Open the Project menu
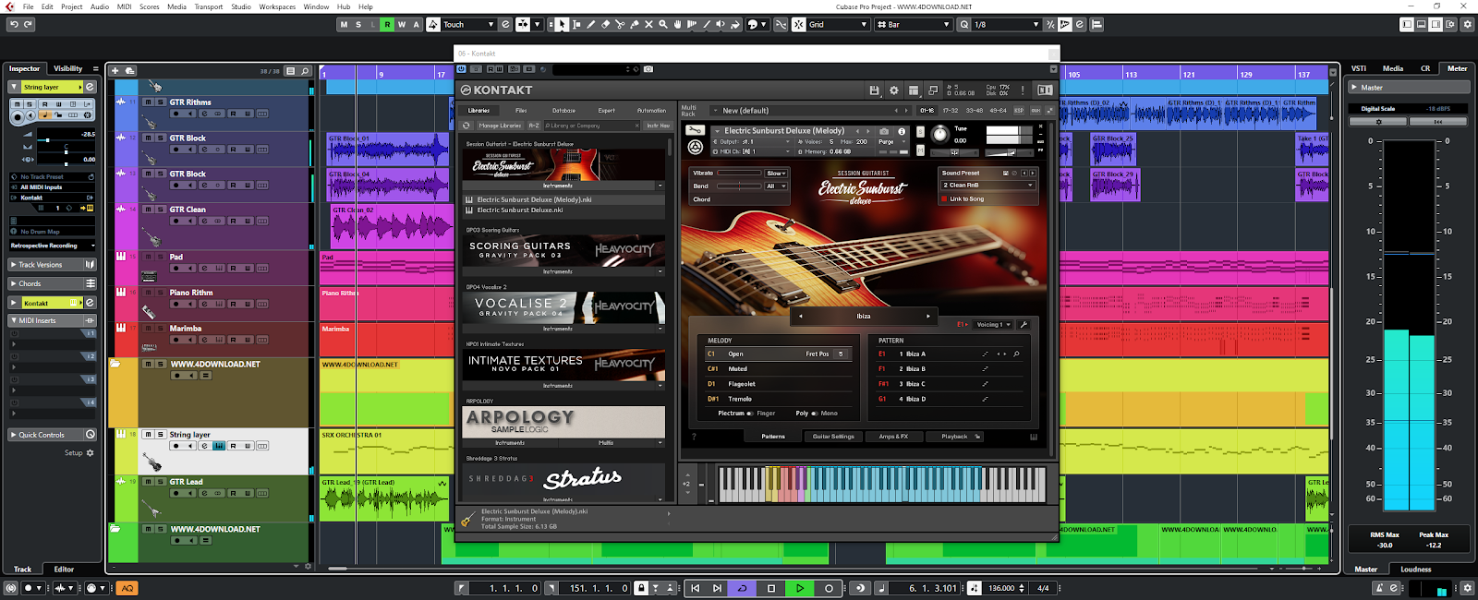 tap(72, 6)
